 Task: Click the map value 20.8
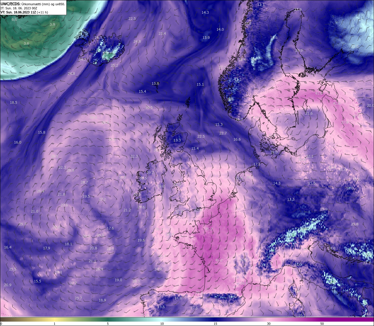point(93,248)
